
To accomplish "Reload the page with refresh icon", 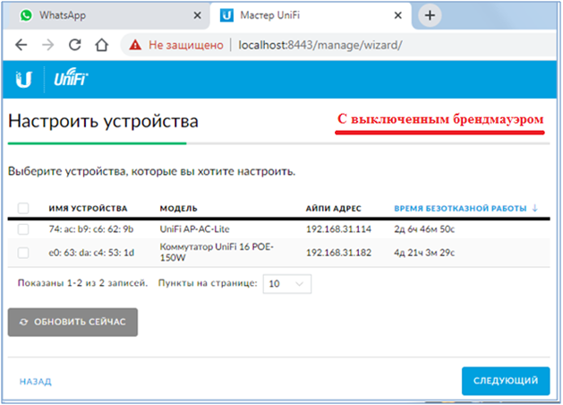I will point(75,44).
